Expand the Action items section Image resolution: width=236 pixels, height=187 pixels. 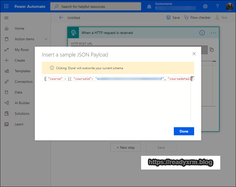pyautogui.click(x=46, y=39)
